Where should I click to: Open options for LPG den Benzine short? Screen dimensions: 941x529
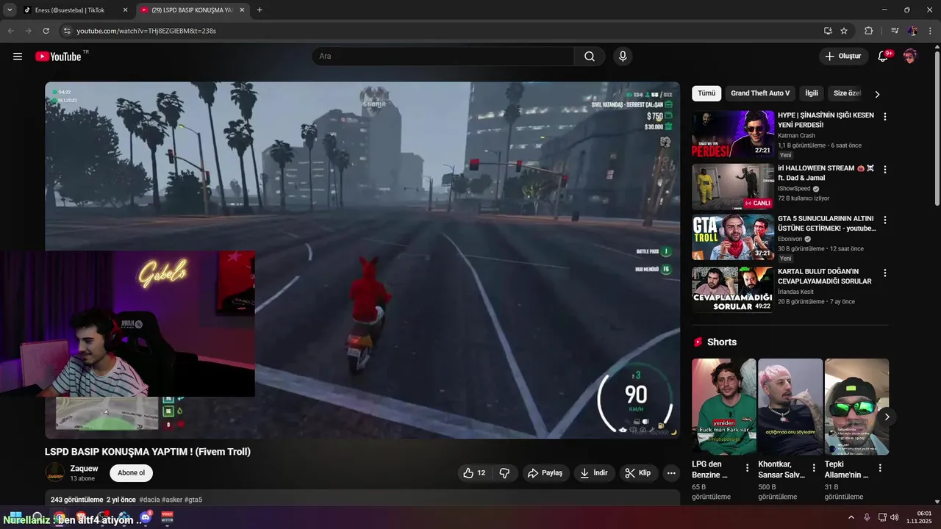pyautogui.click(x=748, y=468)
